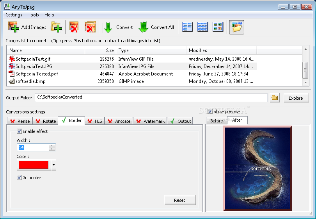
Task: Click the Explore button
Action: 296,98
